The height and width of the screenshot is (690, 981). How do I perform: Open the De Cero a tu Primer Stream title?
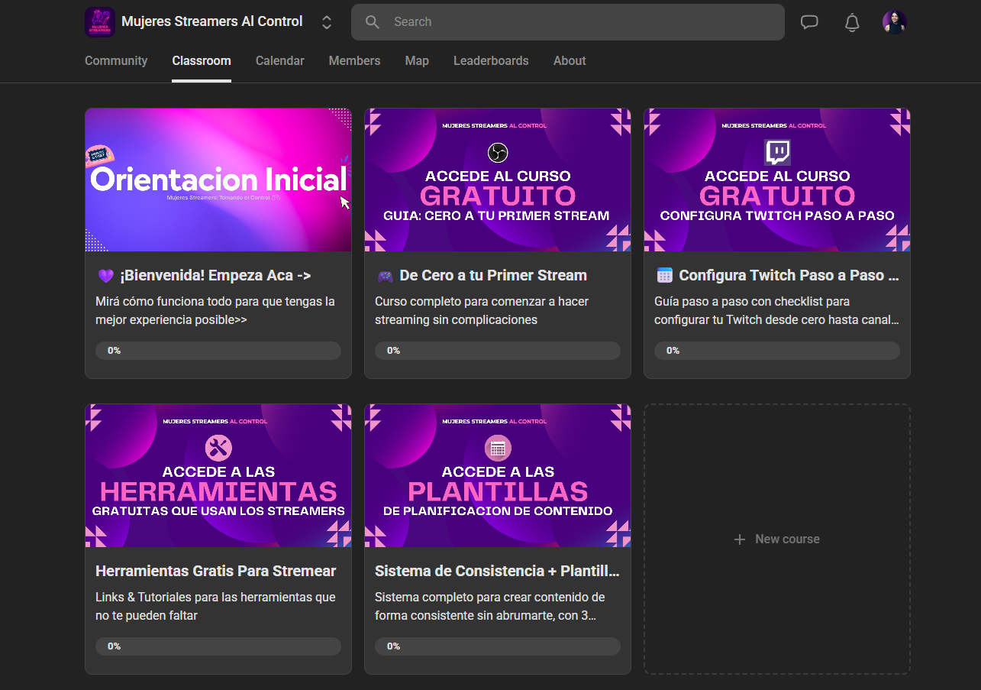coord(492,276)
